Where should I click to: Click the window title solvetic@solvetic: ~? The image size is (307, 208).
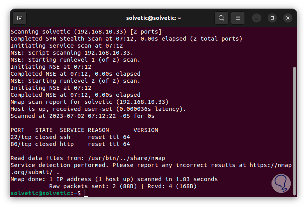153,18
